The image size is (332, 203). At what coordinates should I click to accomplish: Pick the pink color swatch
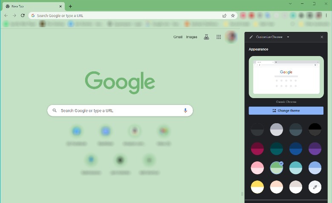pos(257,168)
